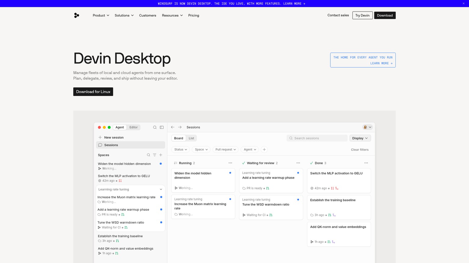Image resolution: width=469 pixels, height=263 pixels.
Task: Collapse the Learning rate tuning space group
Action: tap(161, 189)
